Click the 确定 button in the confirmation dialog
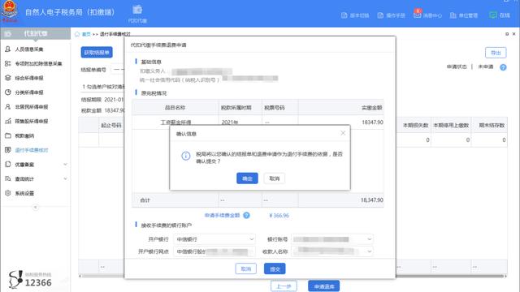The width and height of the screenshot is (520, 292). 247,178
